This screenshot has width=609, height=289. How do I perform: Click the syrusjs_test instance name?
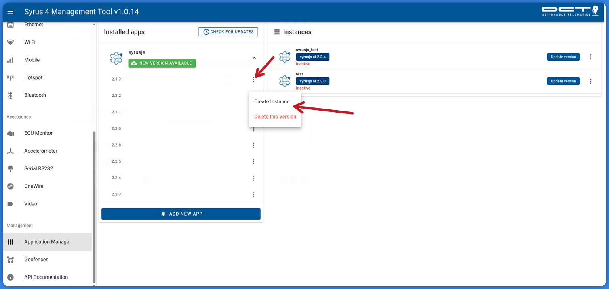[x=307, y=50]
